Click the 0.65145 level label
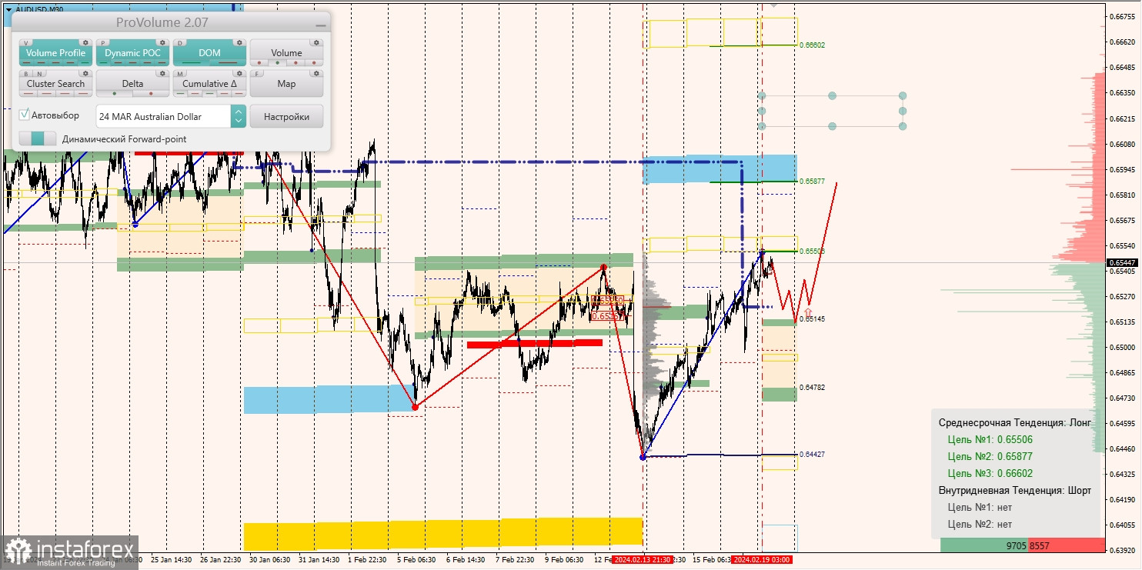 coord(812,318)
